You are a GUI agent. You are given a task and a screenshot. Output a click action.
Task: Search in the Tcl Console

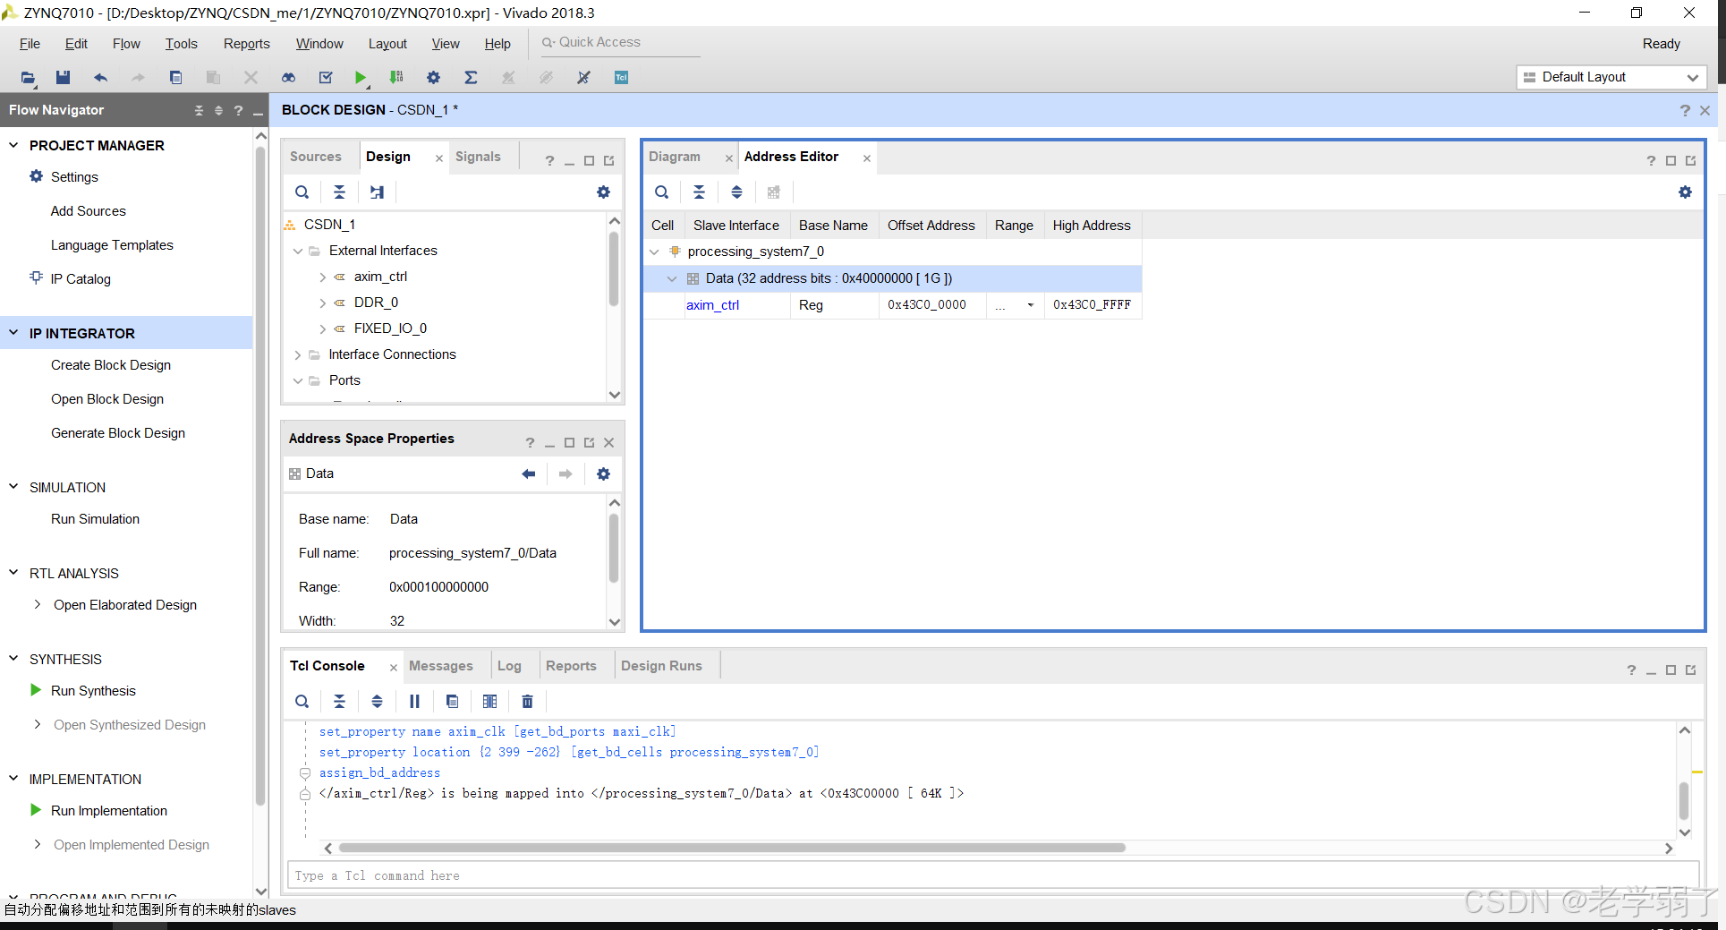click(302, 702)
